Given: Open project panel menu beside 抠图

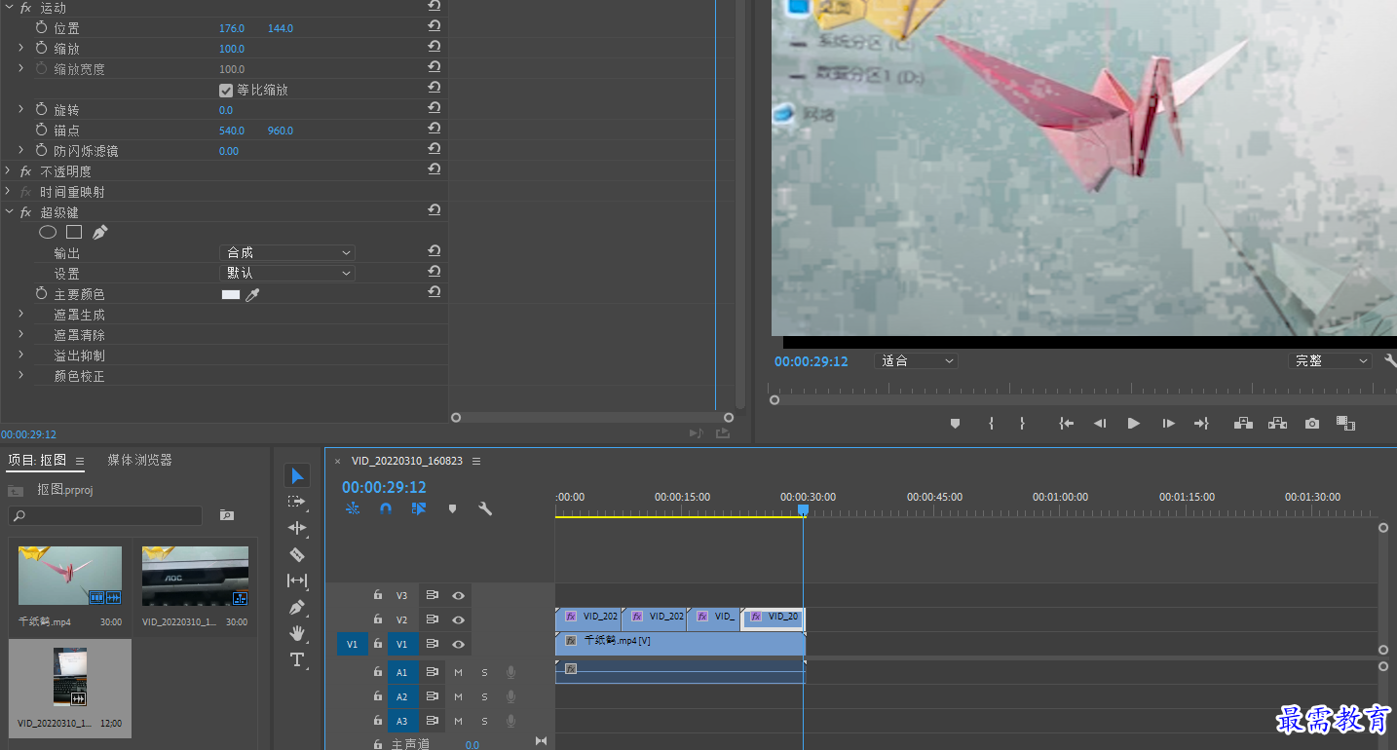Looking at the screenshot, I should pyautogui.click(x=80, y=461).
